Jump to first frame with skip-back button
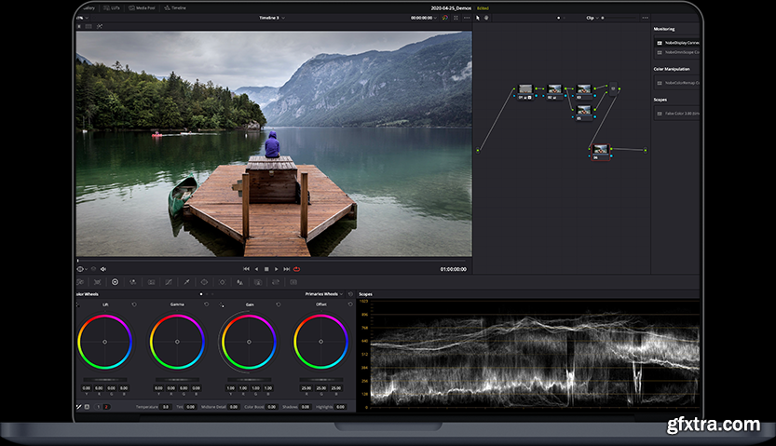 coord(246,269)
